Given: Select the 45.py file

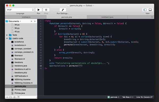Looking at the screenshot, I should [x=17, y=31].
